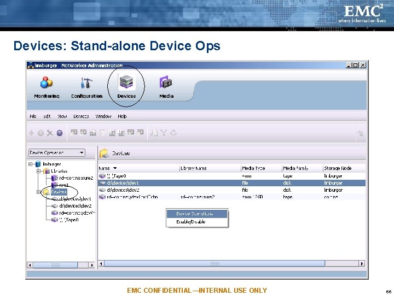Select the d:\devices\dev2 table row
Screen dimensions: 394x295
pos(231,190)
